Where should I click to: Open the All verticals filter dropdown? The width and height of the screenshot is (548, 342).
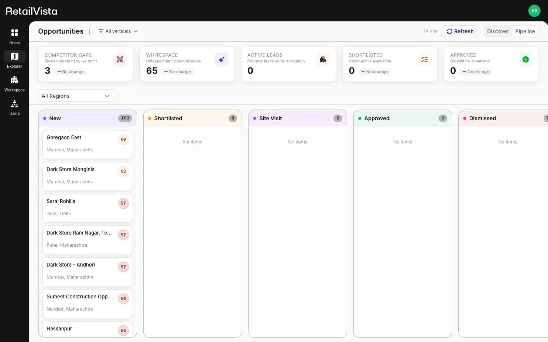(118, 31)
